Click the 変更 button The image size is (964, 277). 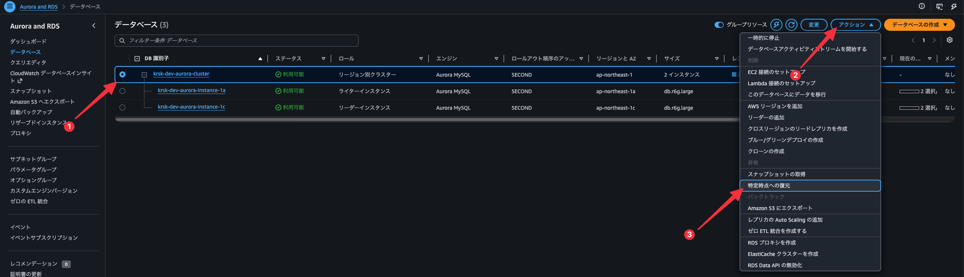pyautogui.click(x=814, y=25)
